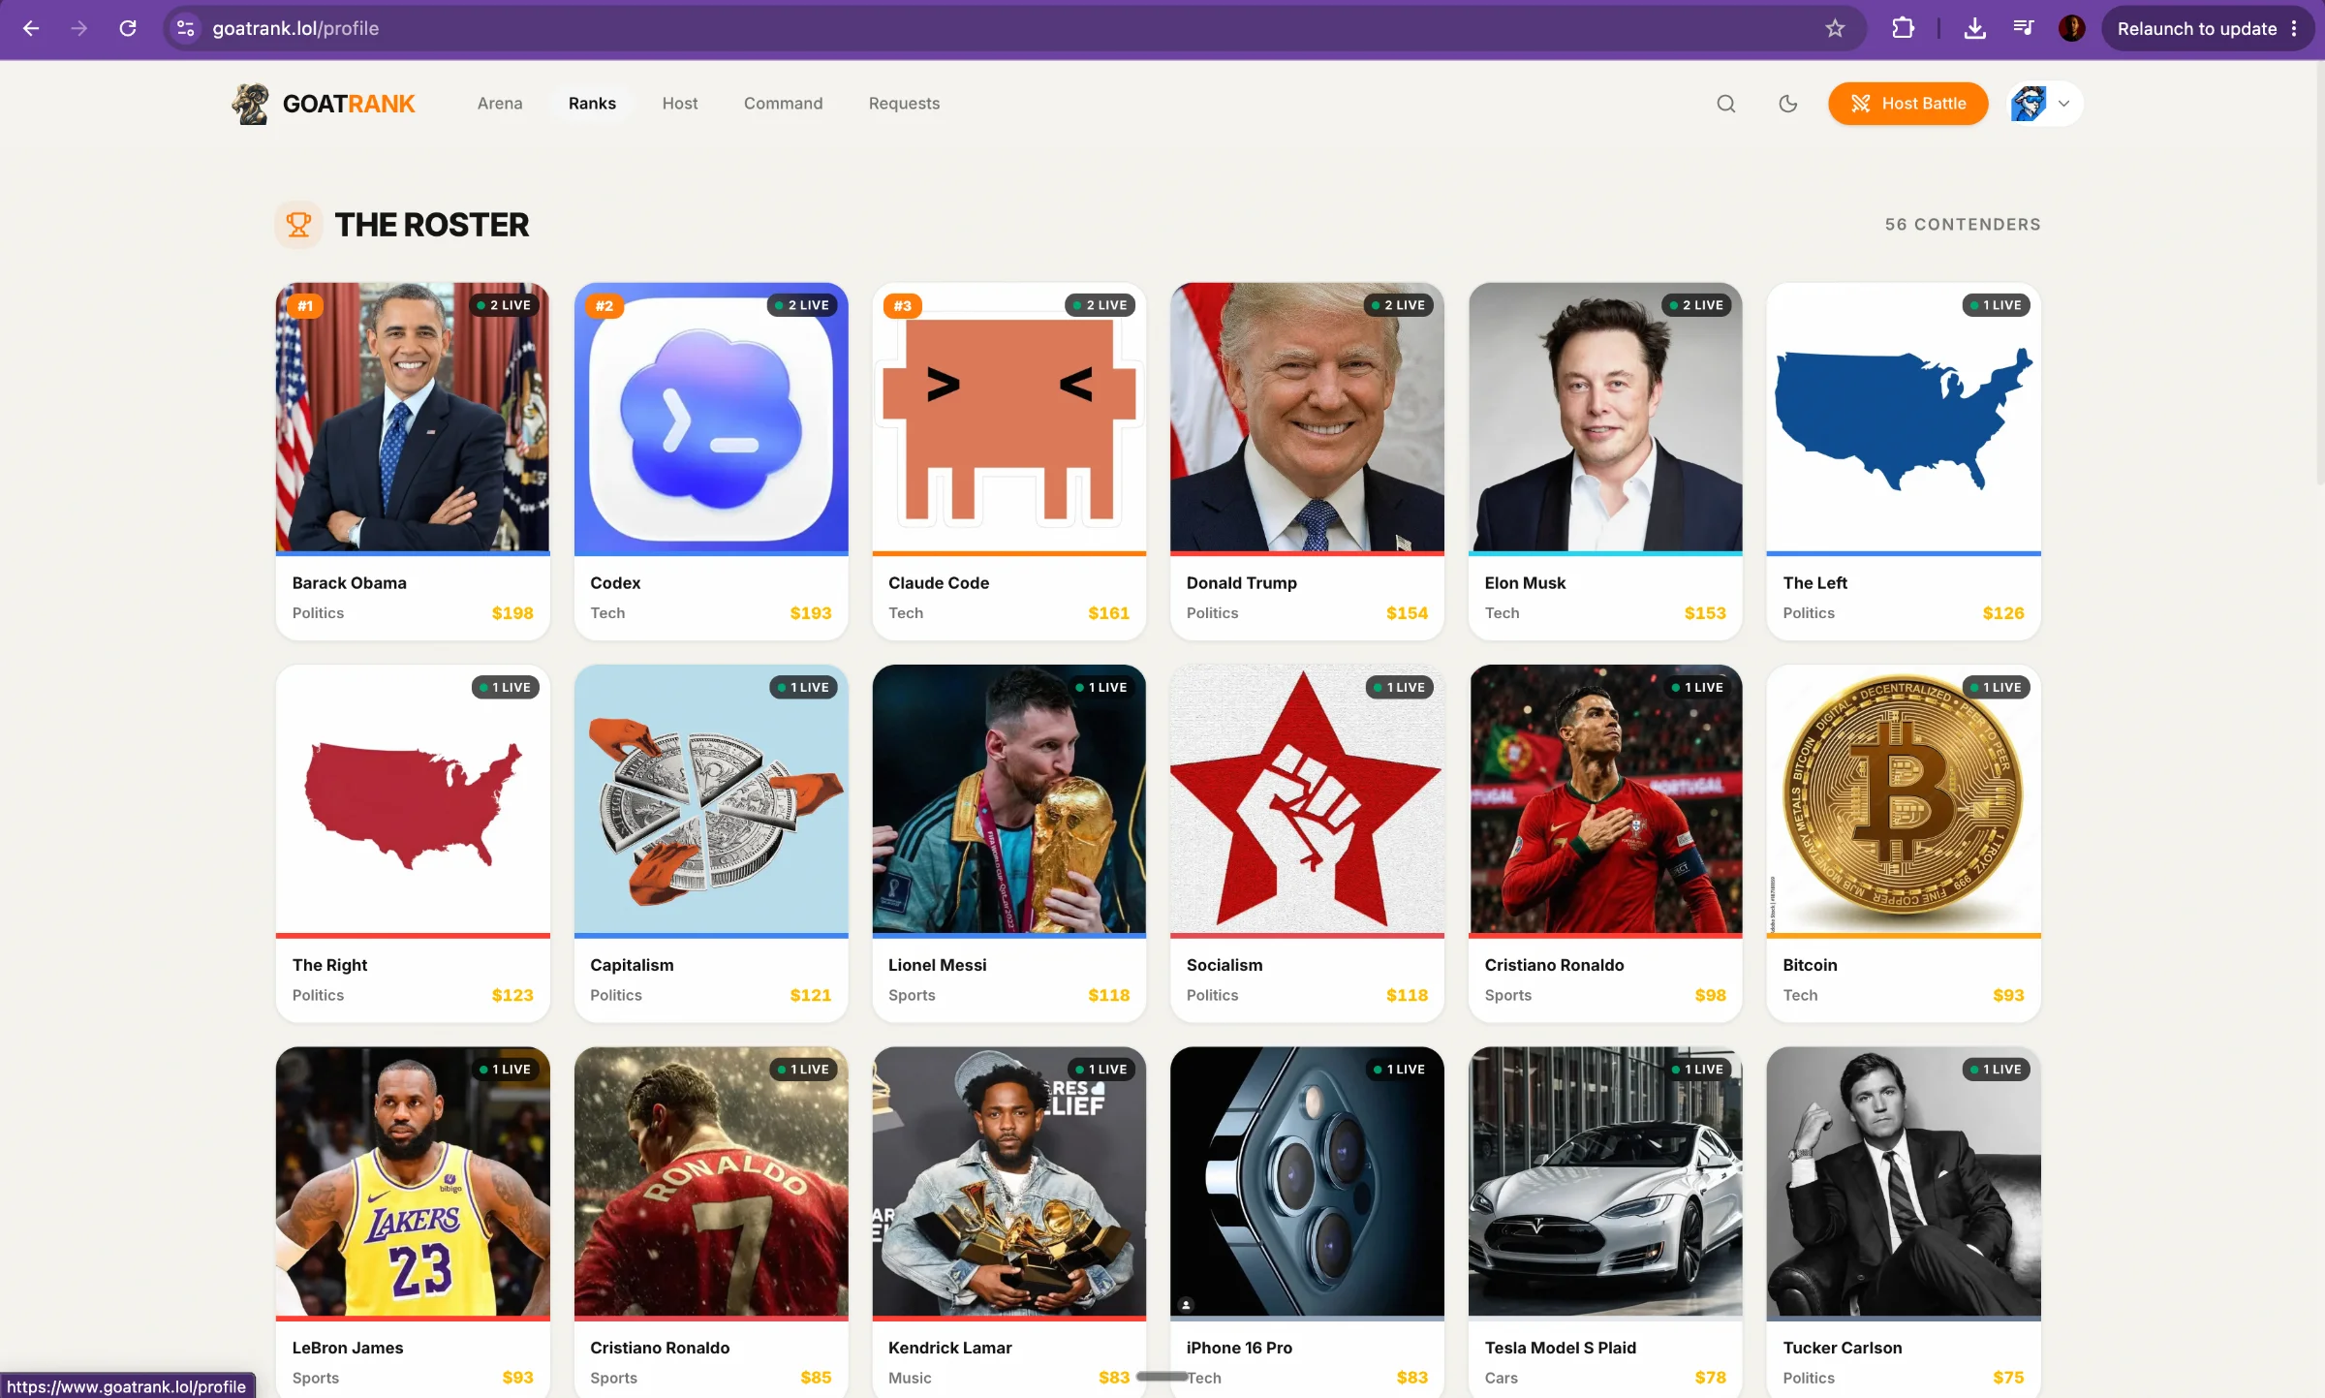Image resolution: width=2325 pixels, height=1398 pixels.
Task: Open the Lionel Messi trophy photo
Action: coord(1009,799)
